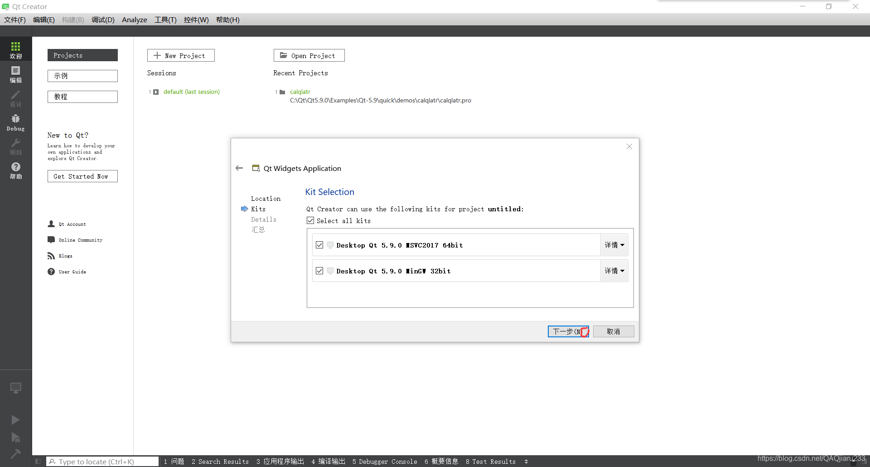Go back with the wizard's left arrow
The height and width of the screenshot is (467, 870).
tap(239, 168)
